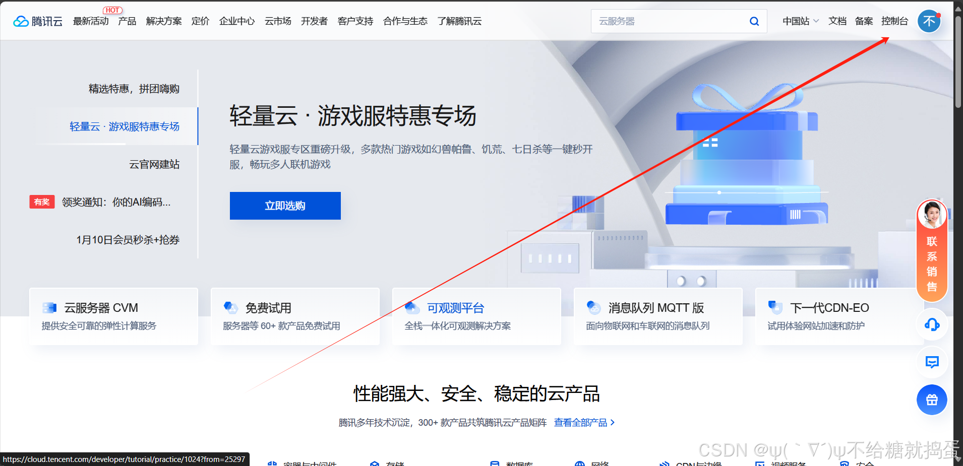
Task: Click the 消息队列 MQTT 版 card icon
Action: (x=594, y=307)
